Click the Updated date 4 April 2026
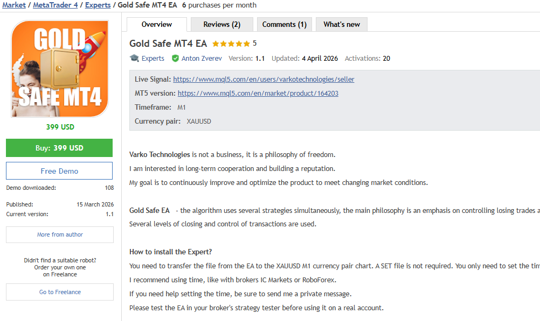This screenshot has width=540, height=321. point(320,59)
